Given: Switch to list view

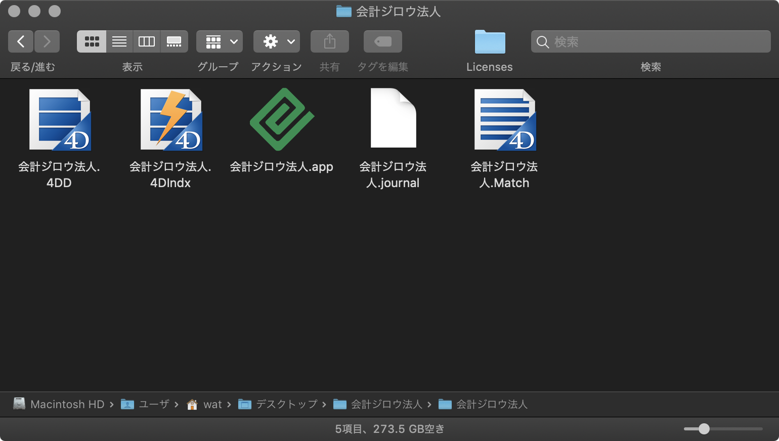Looking at the screenshot, I should [119, 41].
